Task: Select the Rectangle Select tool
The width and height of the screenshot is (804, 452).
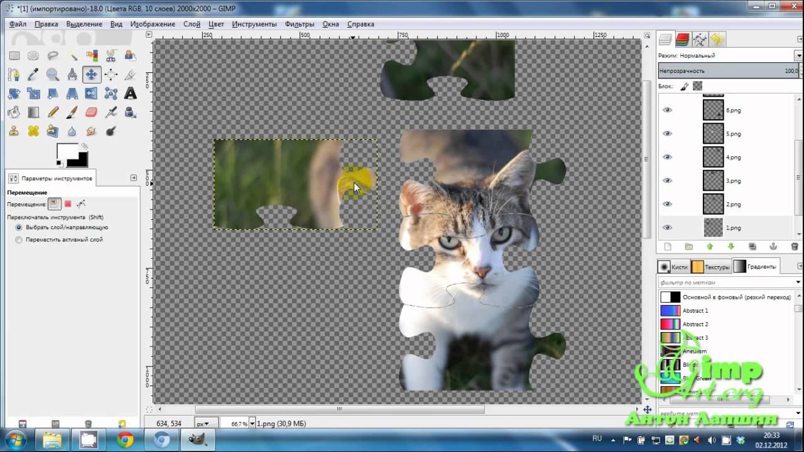Action: click(14, 56)
